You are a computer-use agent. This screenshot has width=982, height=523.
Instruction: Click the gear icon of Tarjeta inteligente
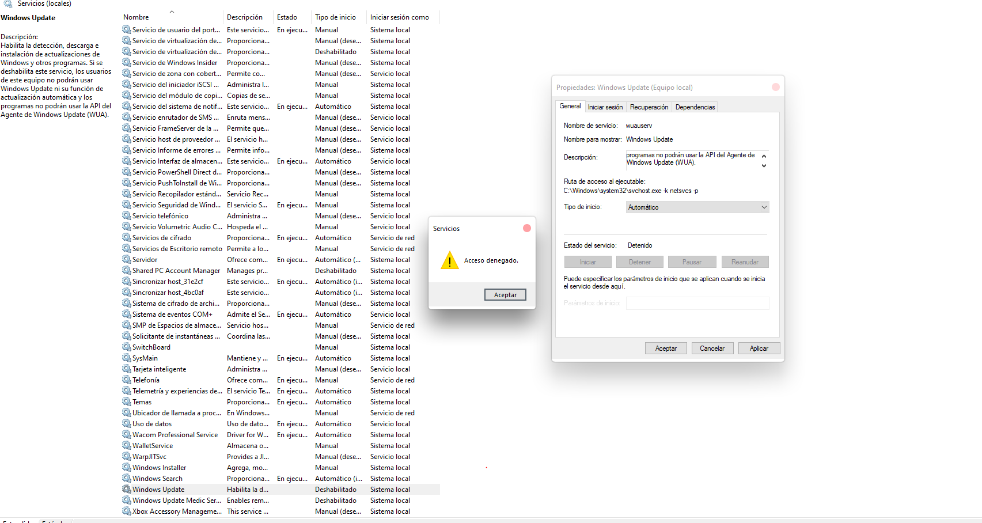[127, 369]
